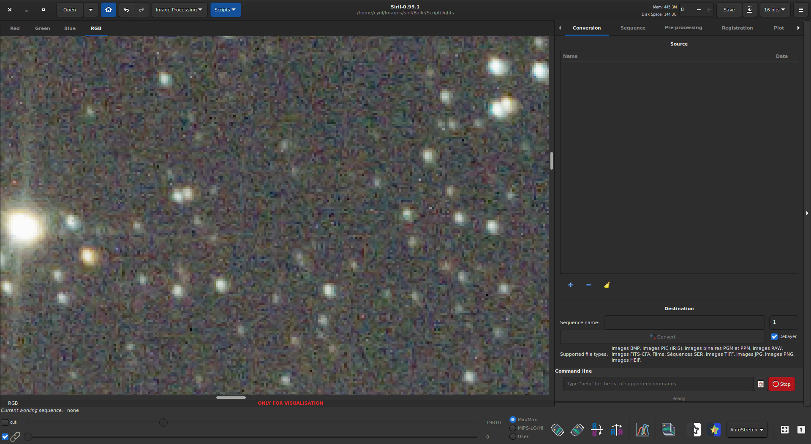
Task: Focus the command line input field
Action: click(658, 384)
